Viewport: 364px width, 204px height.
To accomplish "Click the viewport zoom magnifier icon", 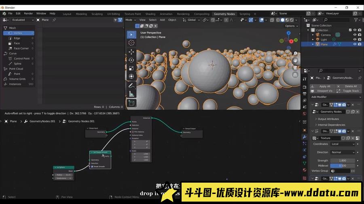I will (295, 54).
